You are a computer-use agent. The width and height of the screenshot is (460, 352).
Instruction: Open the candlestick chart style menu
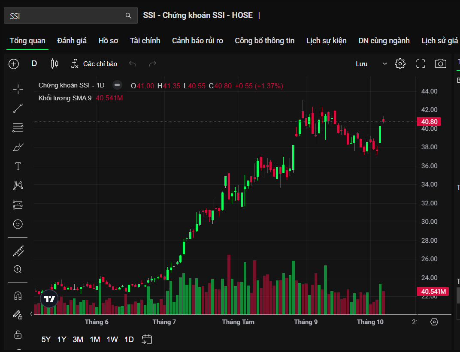pos(54,64)
